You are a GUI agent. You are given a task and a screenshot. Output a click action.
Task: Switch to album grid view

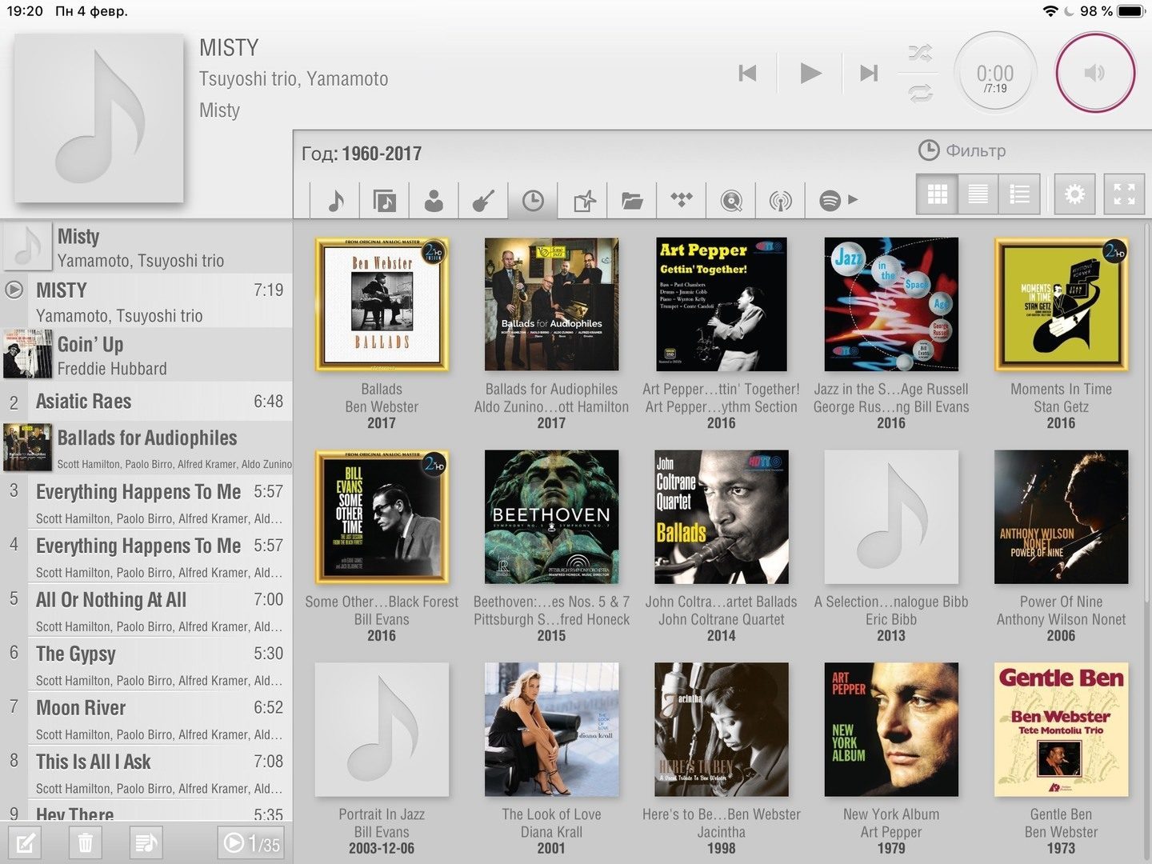937,194
